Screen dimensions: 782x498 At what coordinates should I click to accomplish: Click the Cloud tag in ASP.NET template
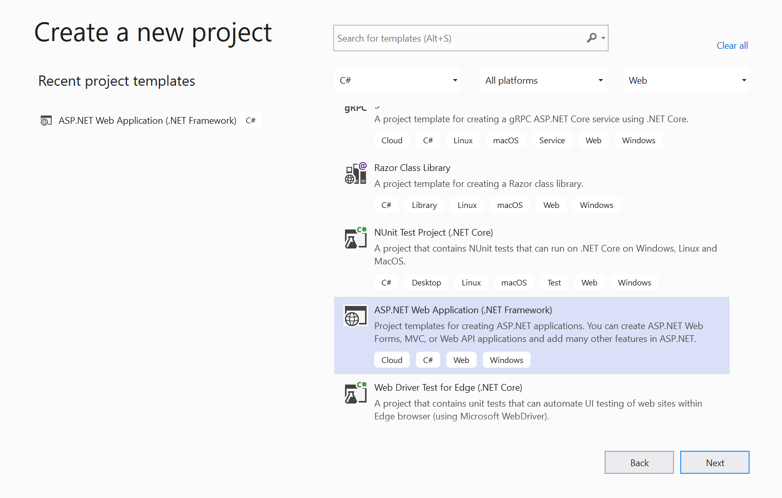[392, 360]
